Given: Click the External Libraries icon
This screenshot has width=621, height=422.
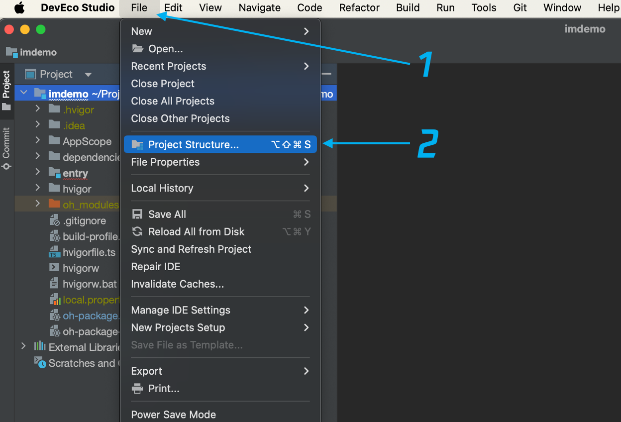Looking at the screenshot, I should coord(40,347).
